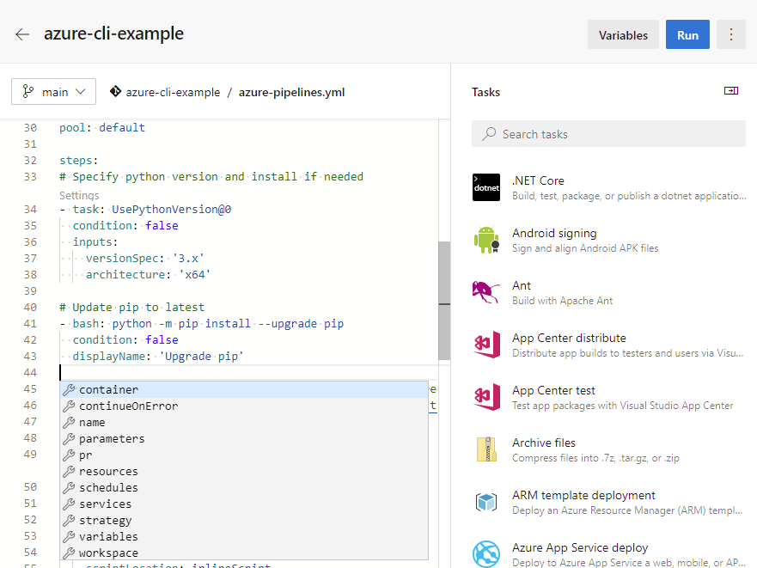Screen dimensions: 757x568
Task: Choose the Ant task icon
Action: (486, 292)
